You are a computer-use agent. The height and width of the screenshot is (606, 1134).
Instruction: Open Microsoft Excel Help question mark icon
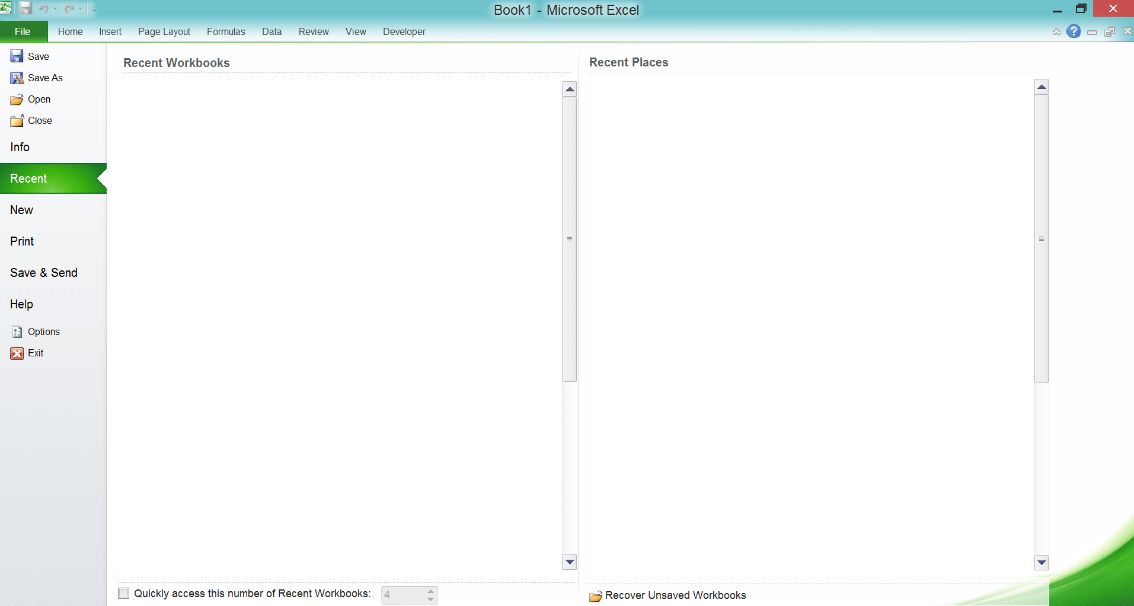(1074, 31)
